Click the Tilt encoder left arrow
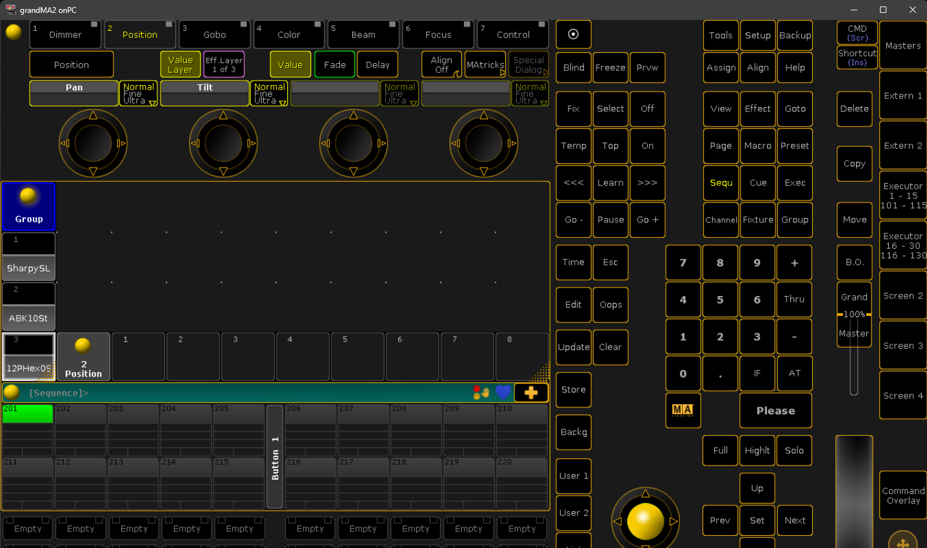927x548 pixels. pyautogui.click(x=195, y=143)
